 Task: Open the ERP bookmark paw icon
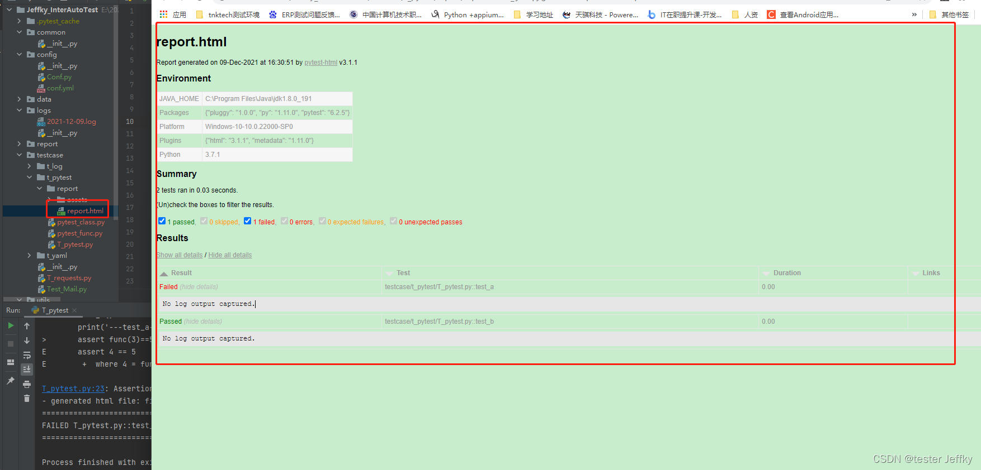[273, 15]
